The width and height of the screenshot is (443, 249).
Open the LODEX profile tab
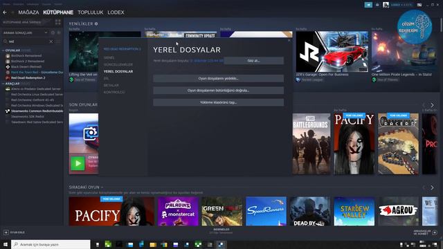pyautogui.click(x=116, y=12)
